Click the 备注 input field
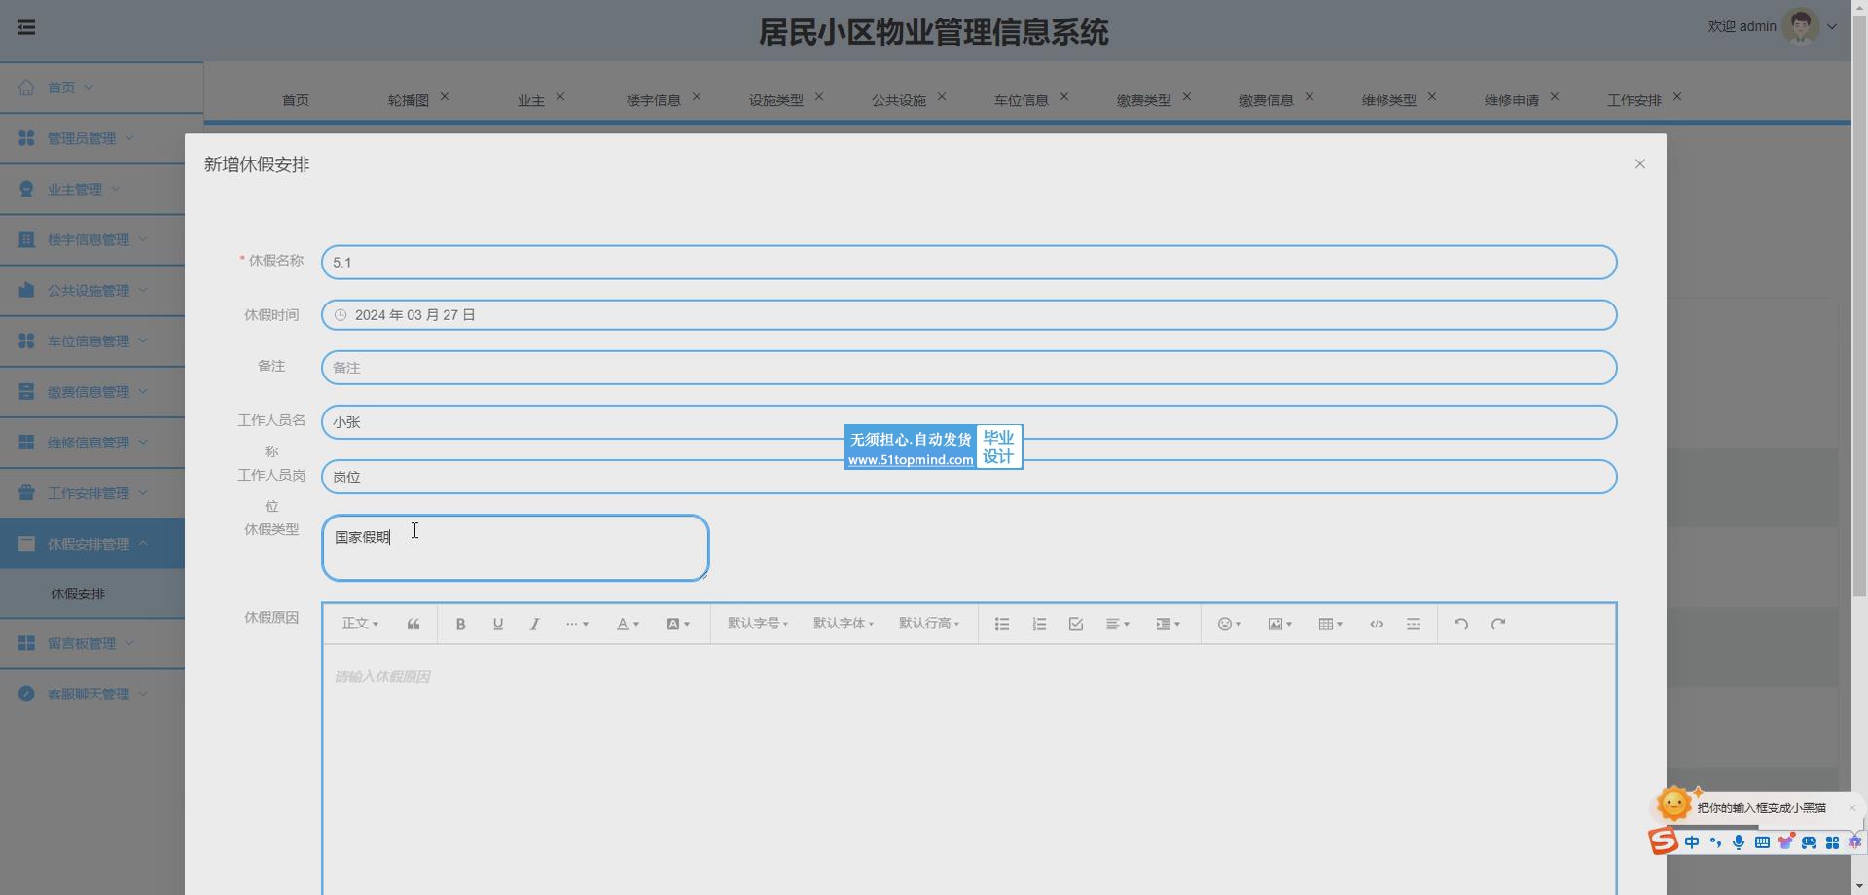Viewport: 1868px width, 895px height. tap(969, 368)
